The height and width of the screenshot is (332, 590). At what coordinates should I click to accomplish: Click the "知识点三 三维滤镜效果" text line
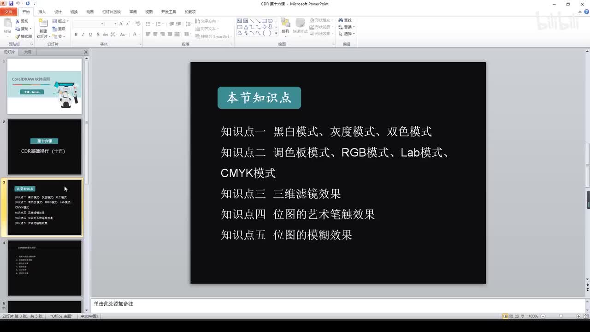click(281, 194)
